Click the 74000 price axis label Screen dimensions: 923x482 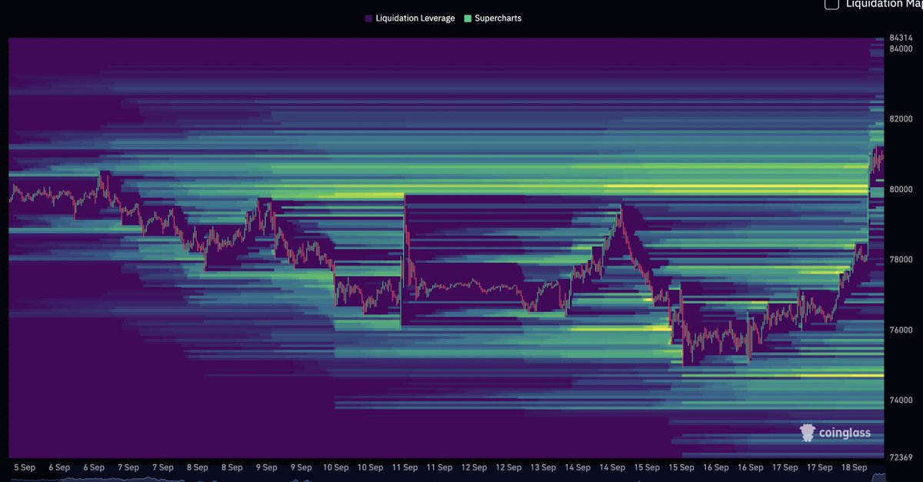tap(901, 401)
